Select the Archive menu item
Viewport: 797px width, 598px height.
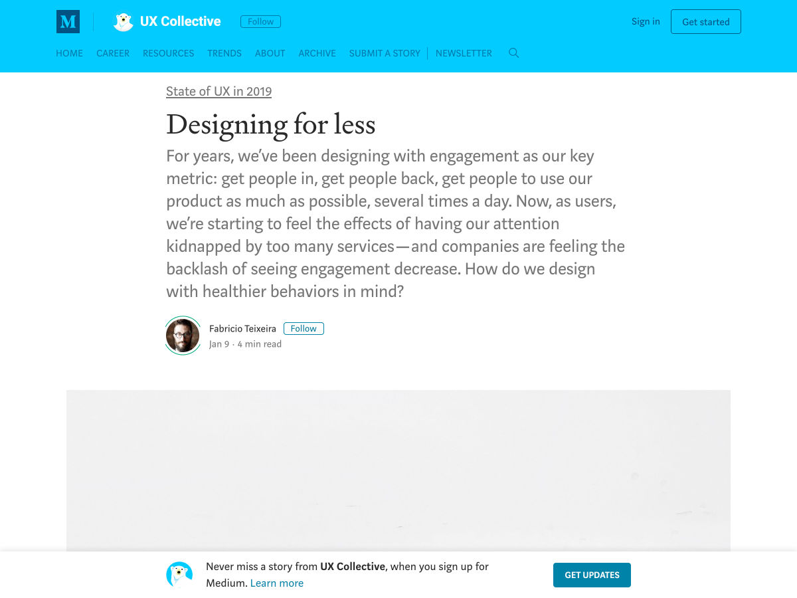pyautogui.click(x=317, y=53)
